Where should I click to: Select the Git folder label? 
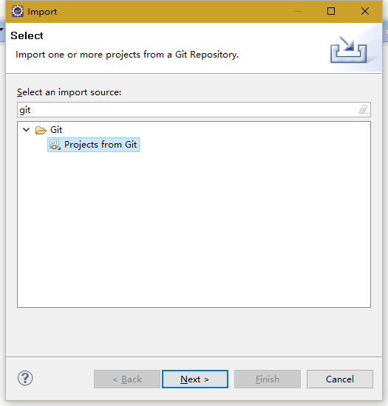point(56,130)
